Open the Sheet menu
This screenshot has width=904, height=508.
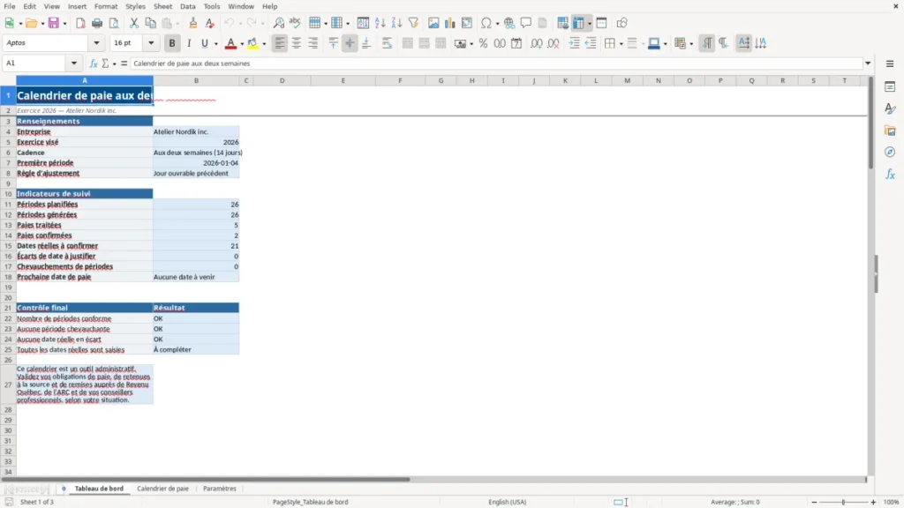(x=162, y=6)
